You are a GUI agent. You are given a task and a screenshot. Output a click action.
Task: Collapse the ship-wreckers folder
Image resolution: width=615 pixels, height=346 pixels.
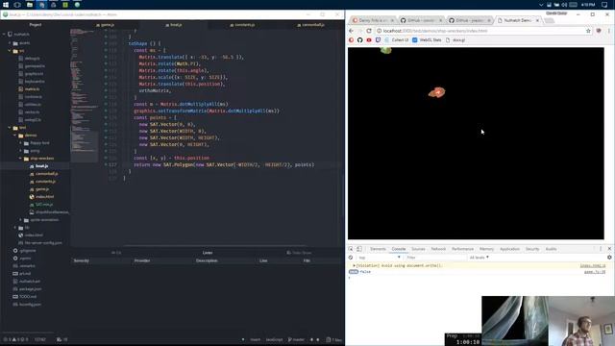(x=20, y=159)
